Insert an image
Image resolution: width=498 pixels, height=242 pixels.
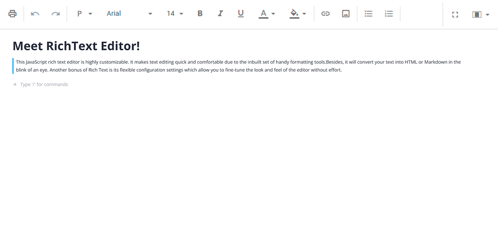point(346,14)
